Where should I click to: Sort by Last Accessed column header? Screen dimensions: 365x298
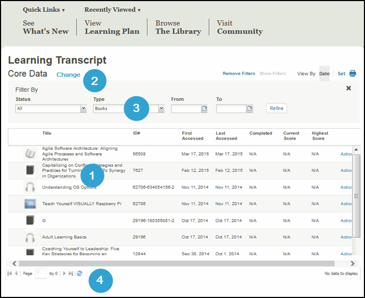pyautogui.click(x=226, y=136)
